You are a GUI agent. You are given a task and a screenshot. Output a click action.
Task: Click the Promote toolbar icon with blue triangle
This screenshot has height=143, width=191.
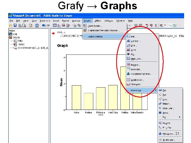(x=147, y=25)
